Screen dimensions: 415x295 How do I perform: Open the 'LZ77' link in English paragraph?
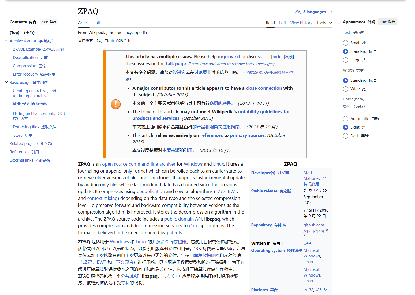220,191
